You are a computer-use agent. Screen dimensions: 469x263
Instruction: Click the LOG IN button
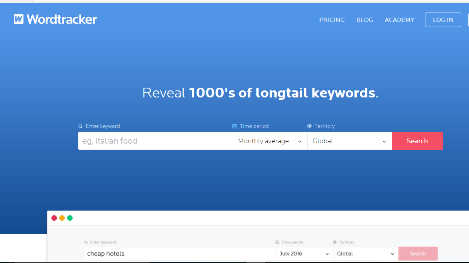pyautogui.click(x=443, y=20)
